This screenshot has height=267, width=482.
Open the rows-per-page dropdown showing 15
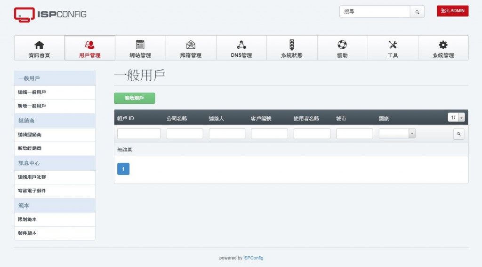456,117
